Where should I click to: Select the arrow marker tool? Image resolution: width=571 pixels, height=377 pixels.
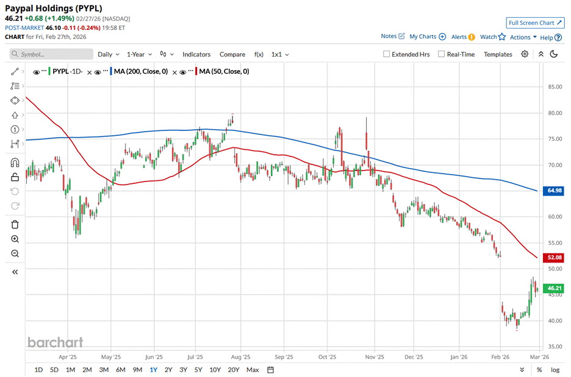(x=15, y=115)
